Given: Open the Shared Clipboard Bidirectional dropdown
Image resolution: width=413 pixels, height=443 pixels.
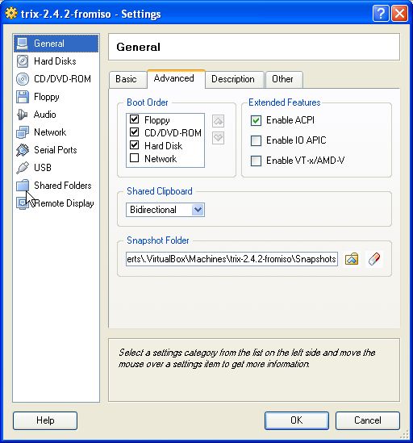Looking at the screenshot, I should click(x=165, y=210).
